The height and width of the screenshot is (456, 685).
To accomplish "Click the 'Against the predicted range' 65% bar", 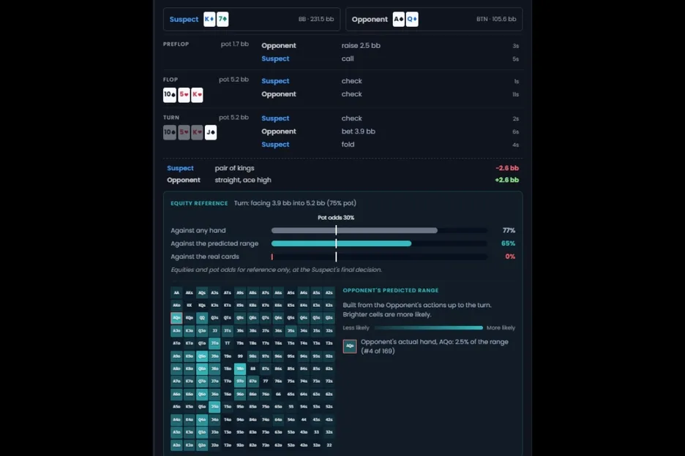I will [x=379, y=243].
